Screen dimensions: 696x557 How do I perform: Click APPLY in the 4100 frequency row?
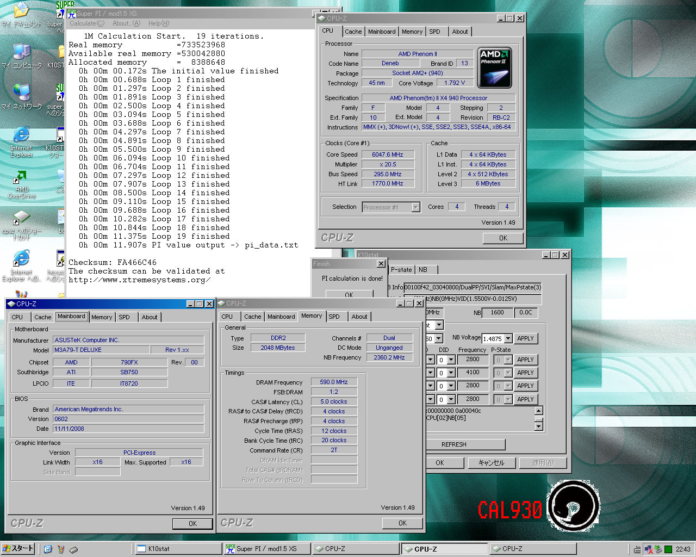pyautogui.click(x=525, y=373)
